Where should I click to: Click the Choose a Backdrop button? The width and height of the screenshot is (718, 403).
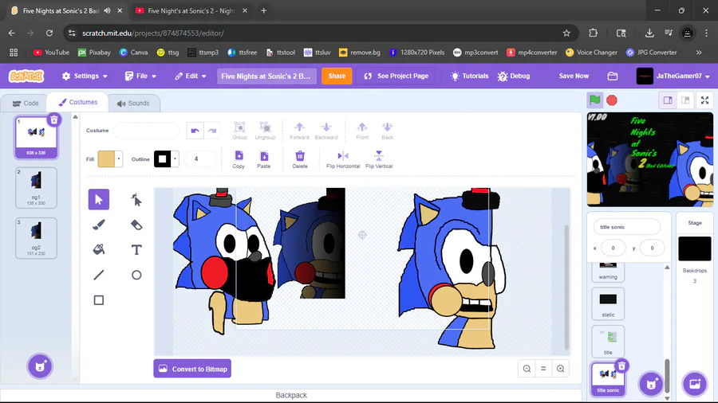point(695,383)
